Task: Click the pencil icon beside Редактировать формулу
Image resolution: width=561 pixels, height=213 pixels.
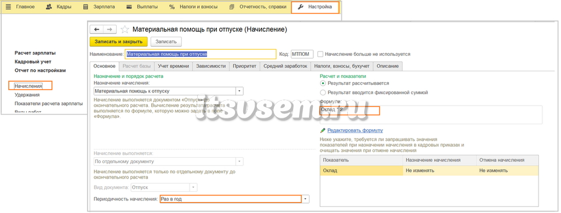Action: point(323,130)
